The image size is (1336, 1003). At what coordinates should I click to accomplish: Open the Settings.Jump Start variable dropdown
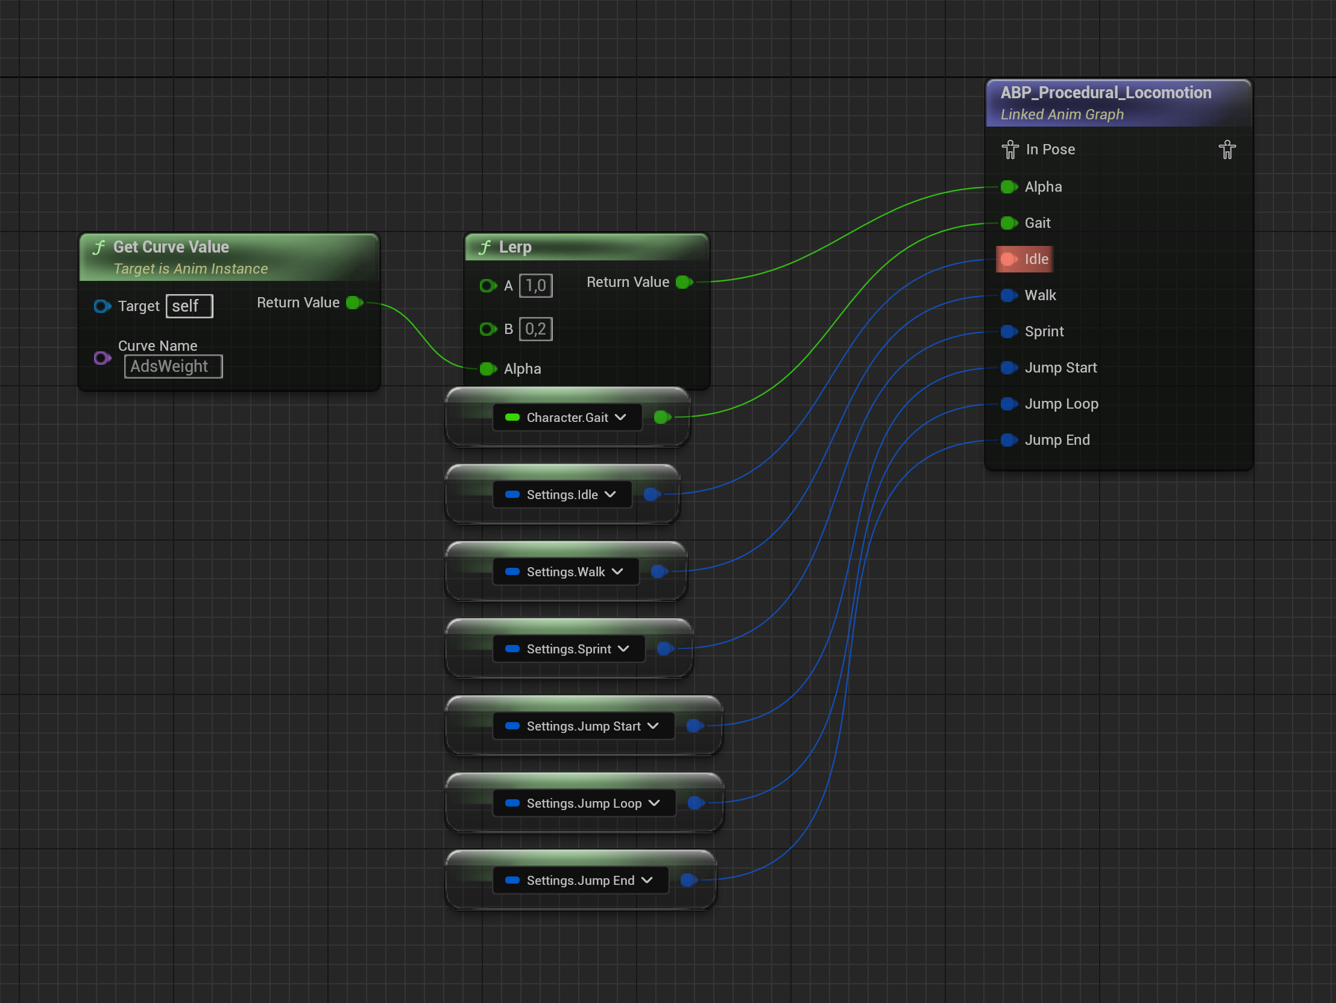click(x=584, y=726)
